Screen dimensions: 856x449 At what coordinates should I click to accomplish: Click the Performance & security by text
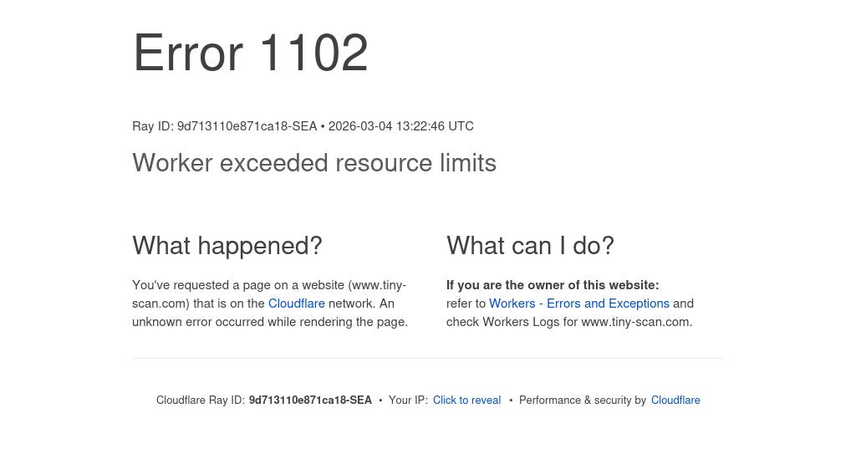(583, 401)
